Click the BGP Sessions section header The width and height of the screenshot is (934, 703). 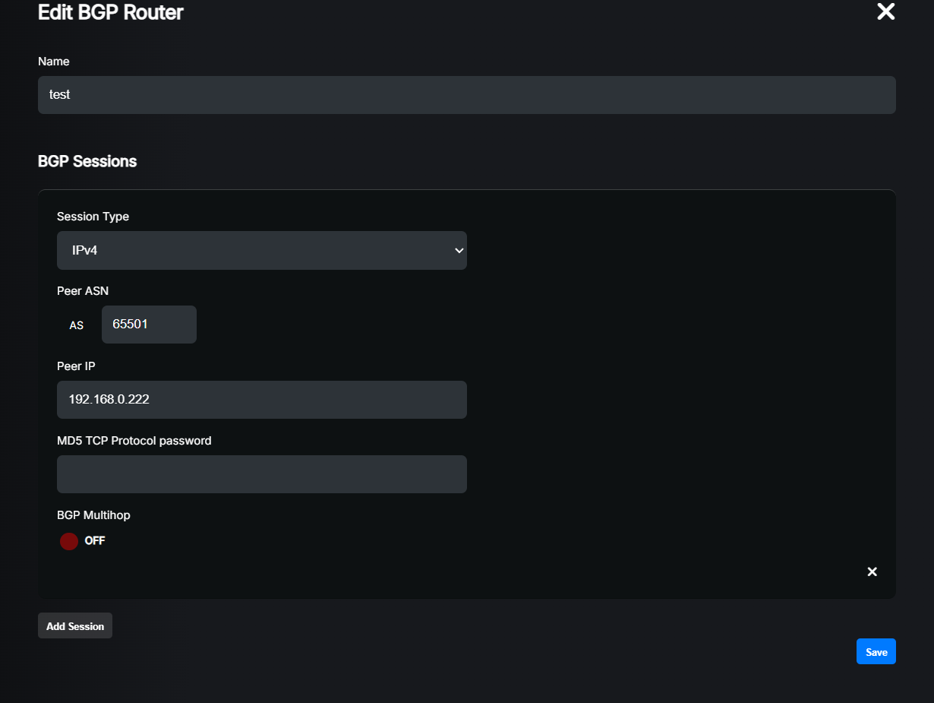[87, 161]
